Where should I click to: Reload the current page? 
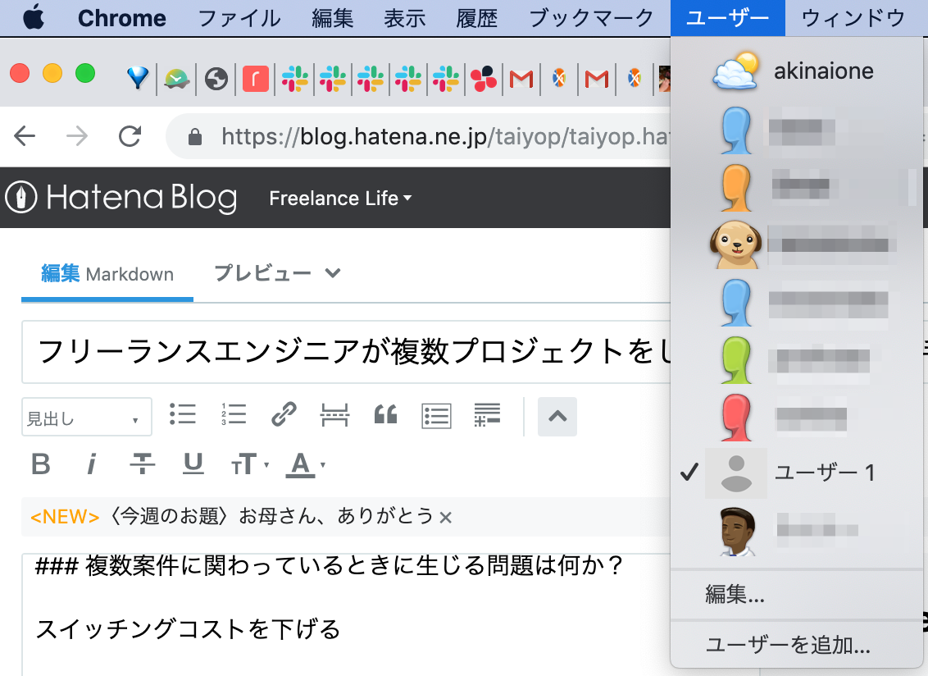click(130, 136)
